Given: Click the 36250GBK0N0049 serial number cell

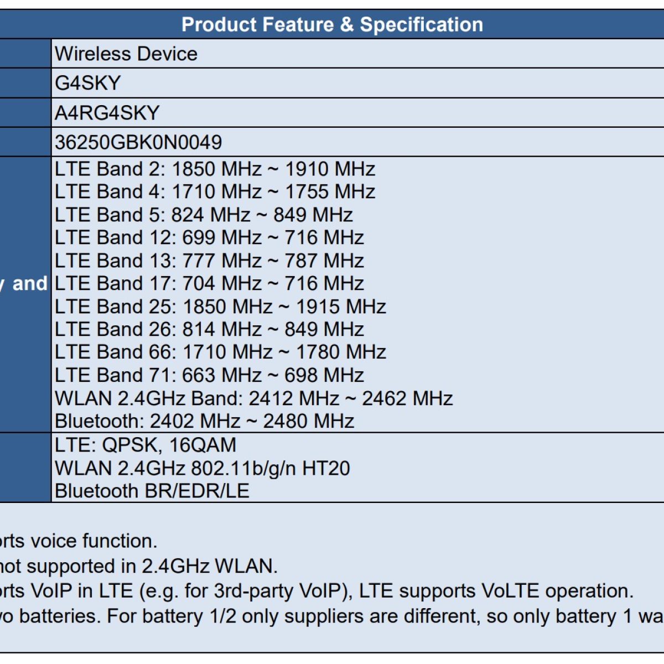Looking at the screenshot, I should 138,142.
